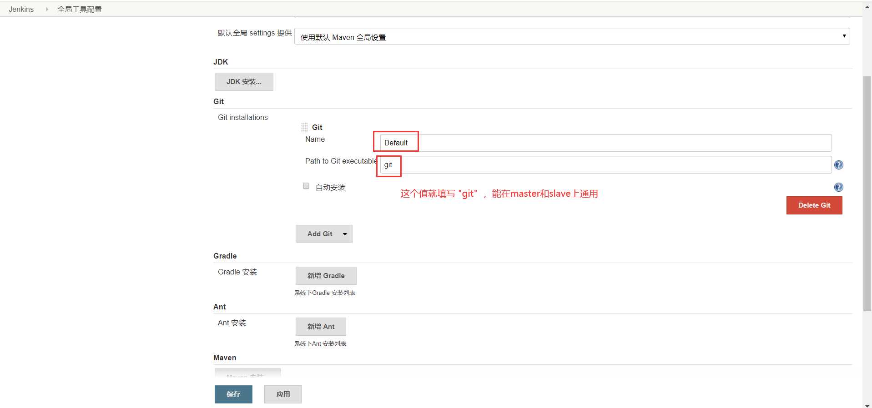Select the Maven section heading
This screenshot has height=408, width=872.
pyautogui.click(x=225, y=358)
